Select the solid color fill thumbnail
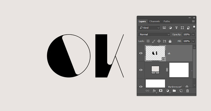211x111 pixels. [155, 70]
